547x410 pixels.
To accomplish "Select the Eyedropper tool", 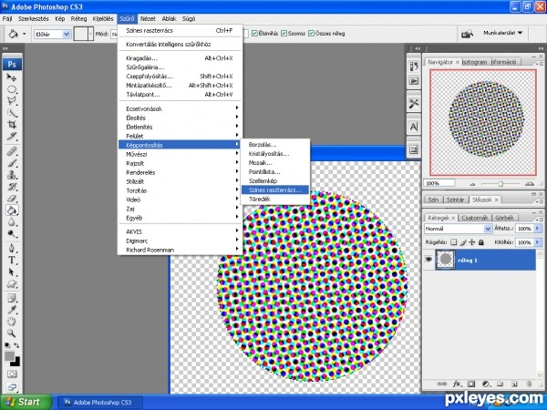I will [x=12, y=310].
